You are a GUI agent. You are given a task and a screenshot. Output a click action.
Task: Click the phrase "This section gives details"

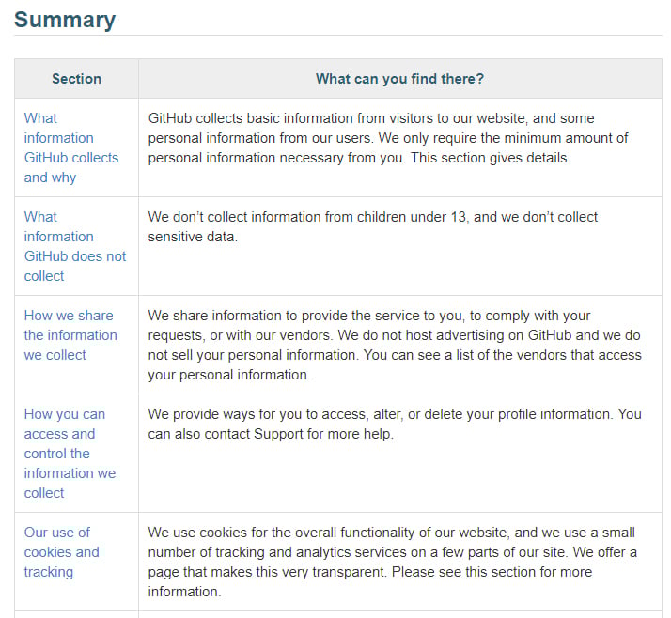point(490,158)
